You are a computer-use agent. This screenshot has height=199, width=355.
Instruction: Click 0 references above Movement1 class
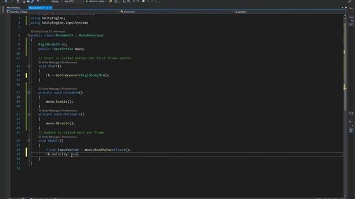click(x=58, y=32)
